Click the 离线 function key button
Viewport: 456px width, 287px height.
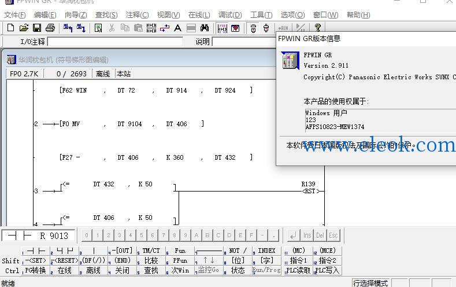point(94,270)
